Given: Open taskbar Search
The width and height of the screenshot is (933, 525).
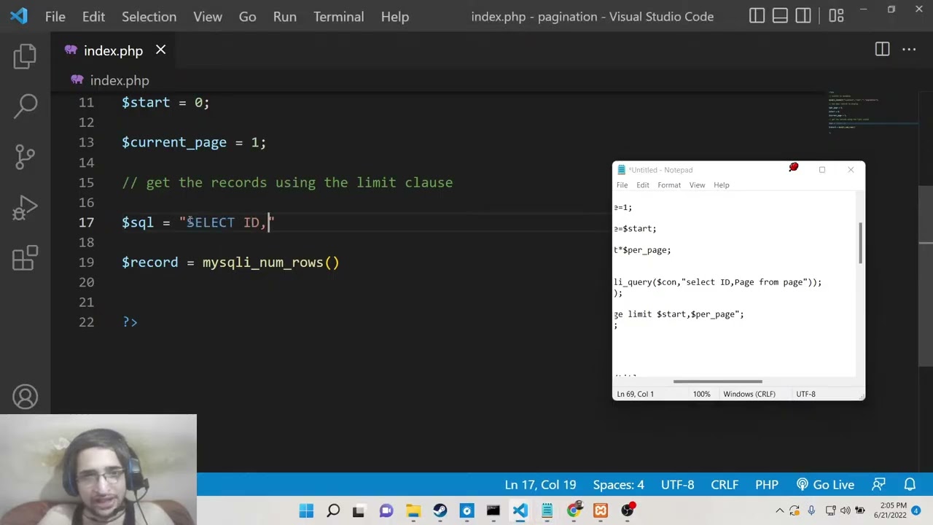Looking at the screenshot, I should [x=333, y=510].
